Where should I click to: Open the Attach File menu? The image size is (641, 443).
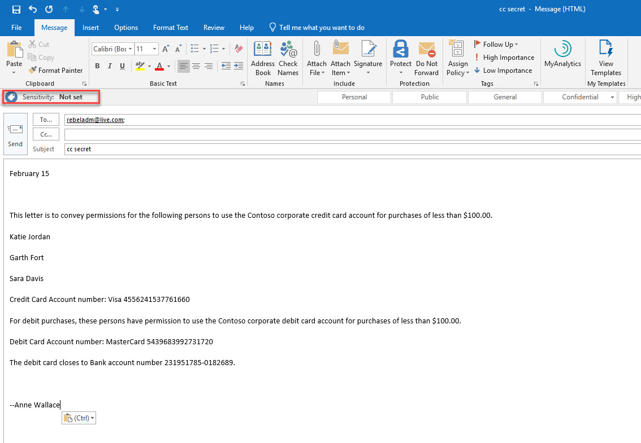click(x=317, y=58)
